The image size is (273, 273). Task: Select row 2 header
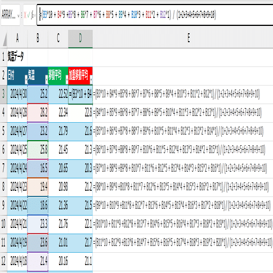pos(3,75)
